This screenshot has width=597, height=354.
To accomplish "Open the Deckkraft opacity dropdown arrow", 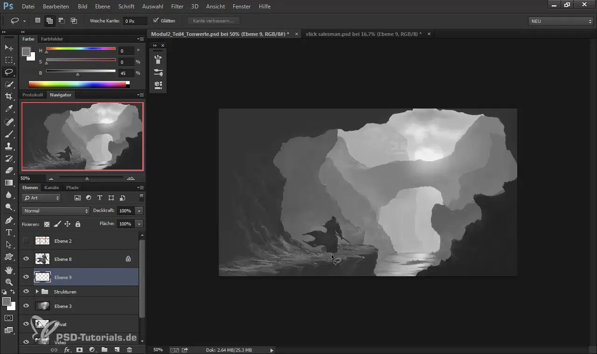I will pyautogui.click(x=139, y=211).
